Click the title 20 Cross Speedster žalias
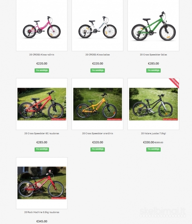192x224 pixels. [x=153, y=55]
